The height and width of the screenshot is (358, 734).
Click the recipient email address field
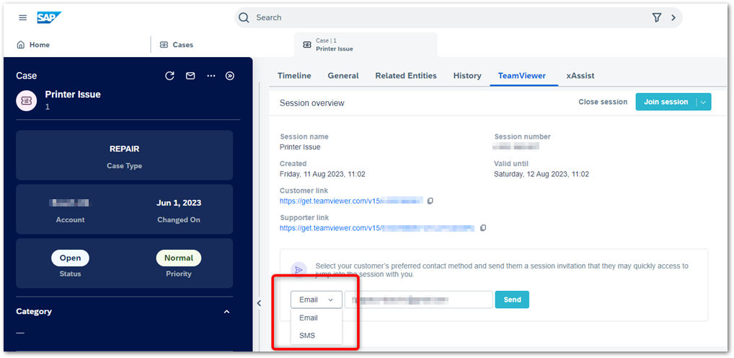419,300
